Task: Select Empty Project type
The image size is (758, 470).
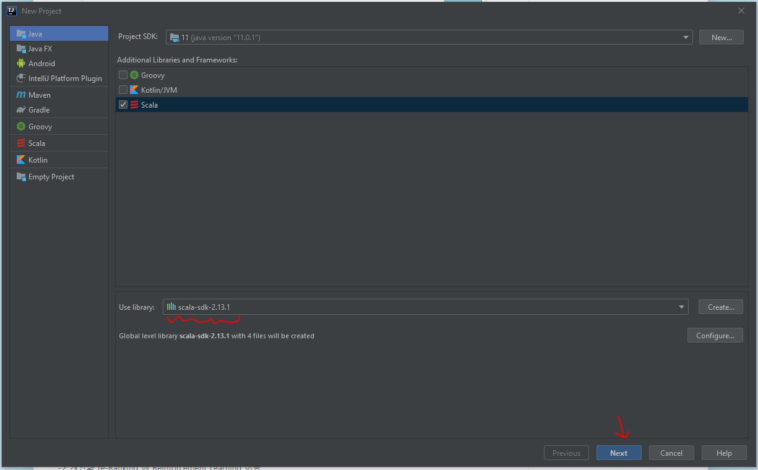Action: tap(59, 177)
